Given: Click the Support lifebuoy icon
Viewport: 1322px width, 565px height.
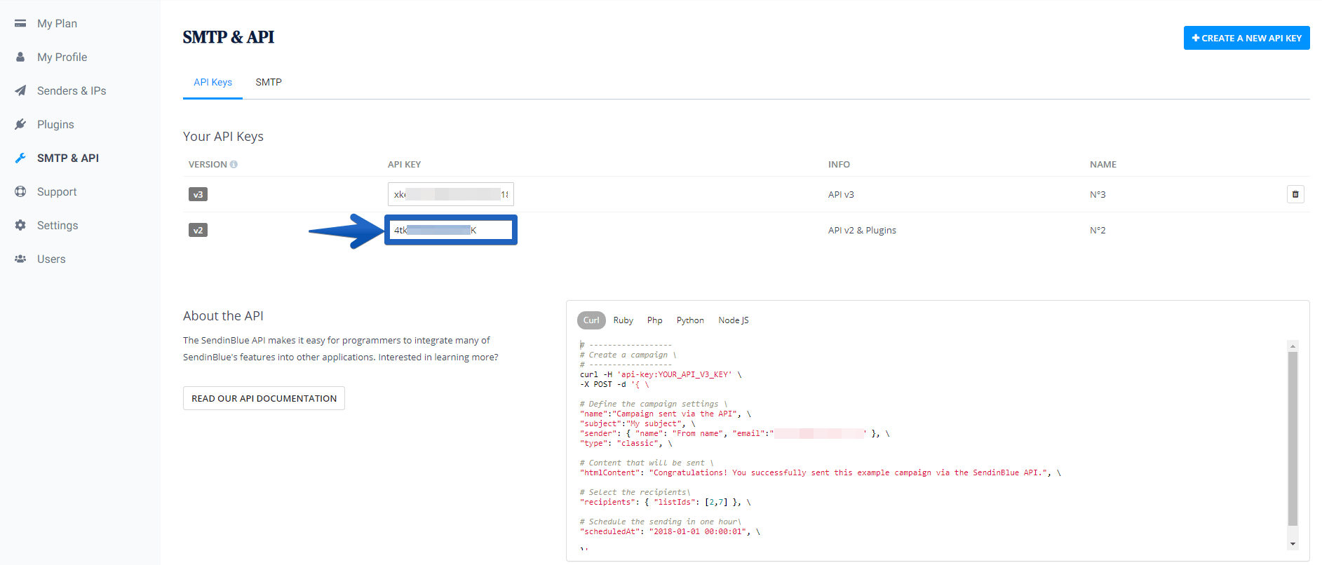Looking at the screenshot, I should click(20, 191).
